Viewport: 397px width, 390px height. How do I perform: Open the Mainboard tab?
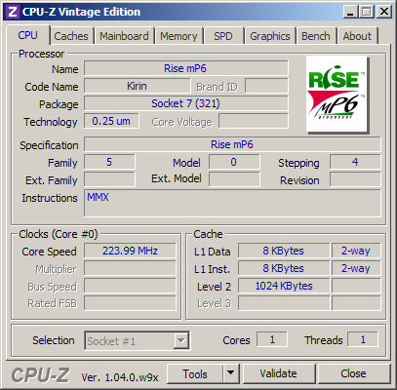coord(124,36)
